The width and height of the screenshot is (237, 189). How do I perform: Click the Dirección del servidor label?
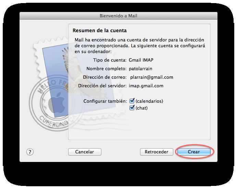pyautogui.click(x=102, y=86)
